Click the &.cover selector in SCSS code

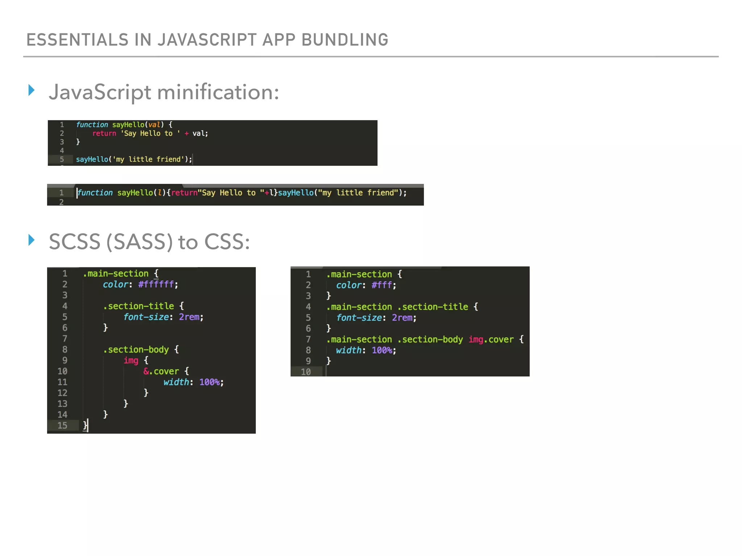161,371
